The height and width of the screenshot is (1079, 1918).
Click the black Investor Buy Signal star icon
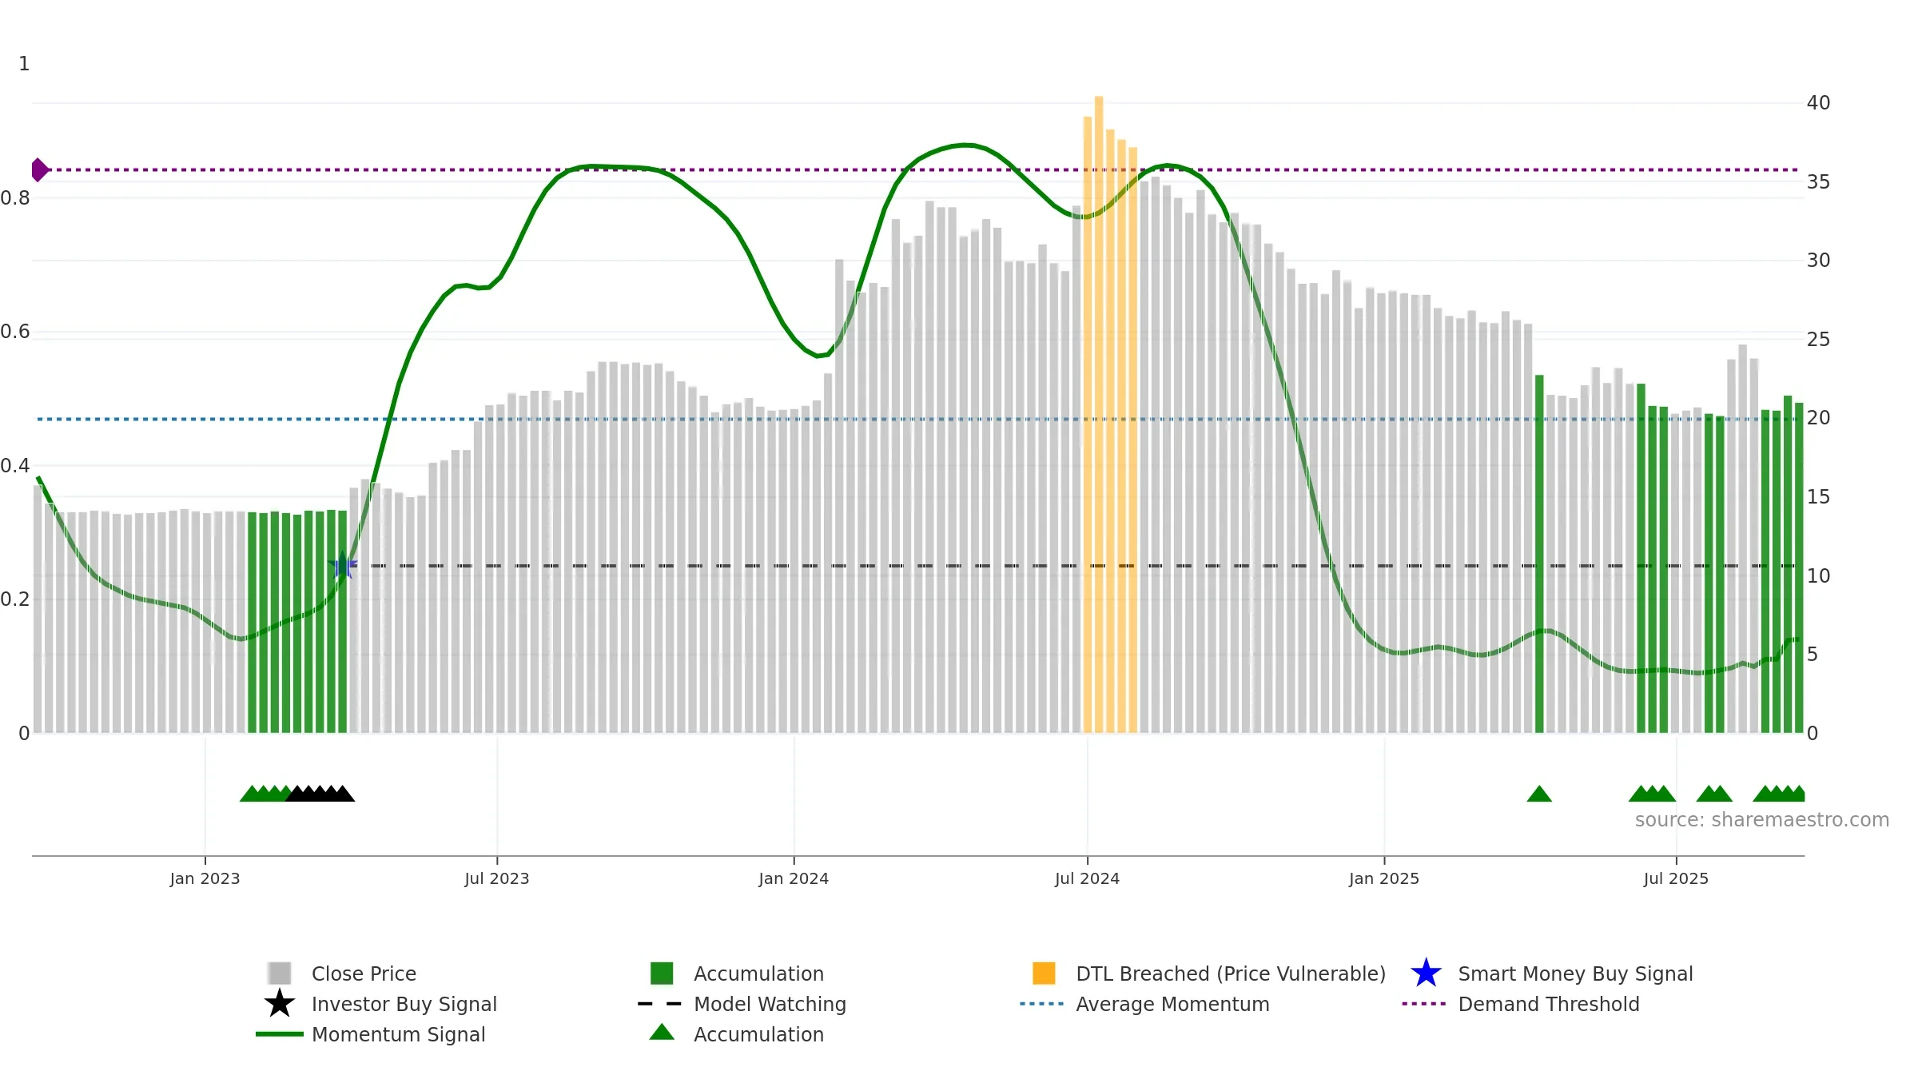coord(279,1003)
